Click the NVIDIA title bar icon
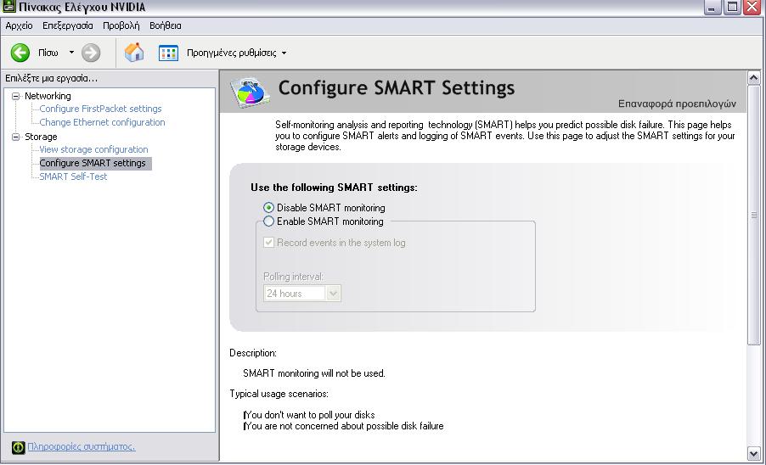 tap(9, 6)
